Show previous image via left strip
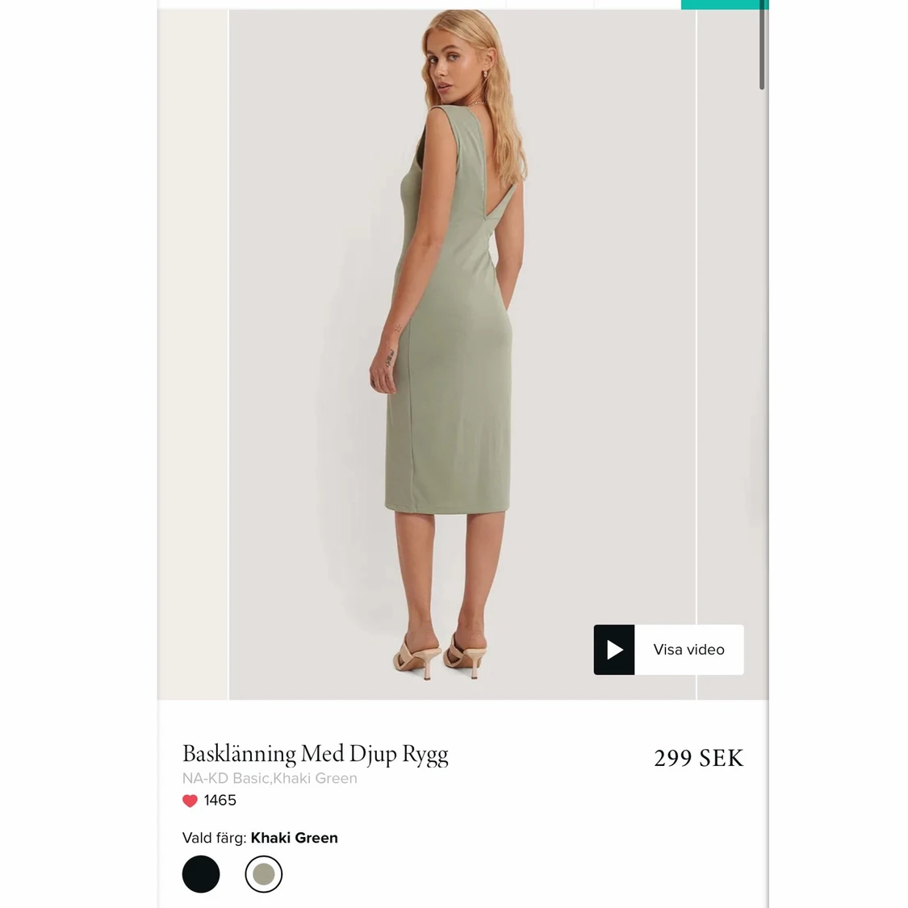 193,355
